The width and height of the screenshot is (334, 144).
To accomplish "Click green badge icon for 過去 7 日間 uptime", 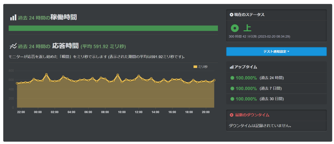I will [x=232, y=88].
